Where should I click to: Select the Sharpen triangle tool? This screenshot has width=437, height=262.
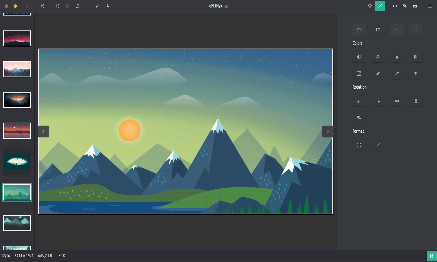tap(397, 57)
